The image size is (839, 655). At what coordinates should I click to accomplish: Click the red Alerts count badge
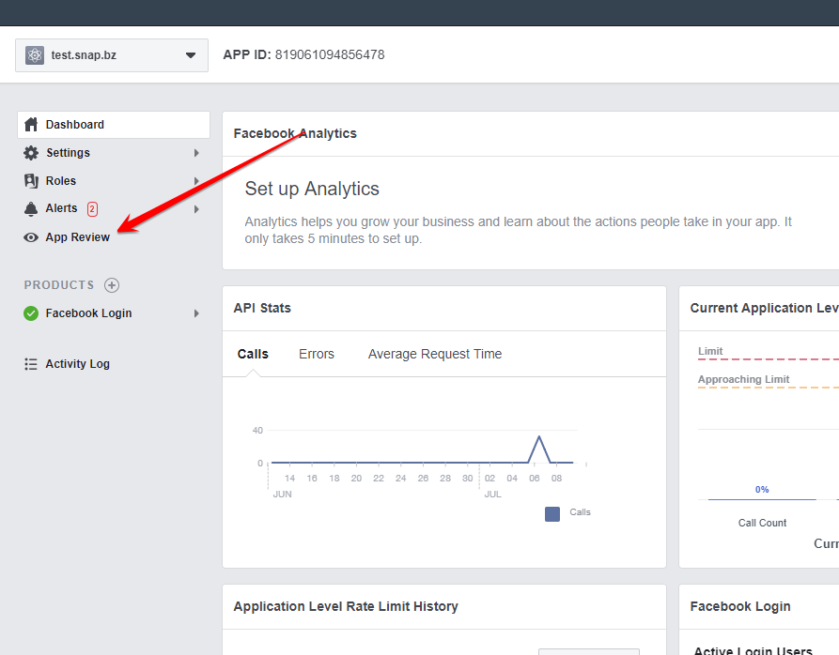point(92,209)
